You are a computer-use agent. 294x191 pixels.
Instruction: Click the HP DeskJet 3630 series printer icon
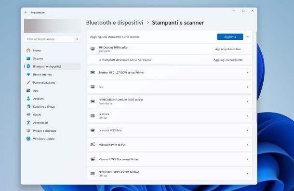pos(93,49)
